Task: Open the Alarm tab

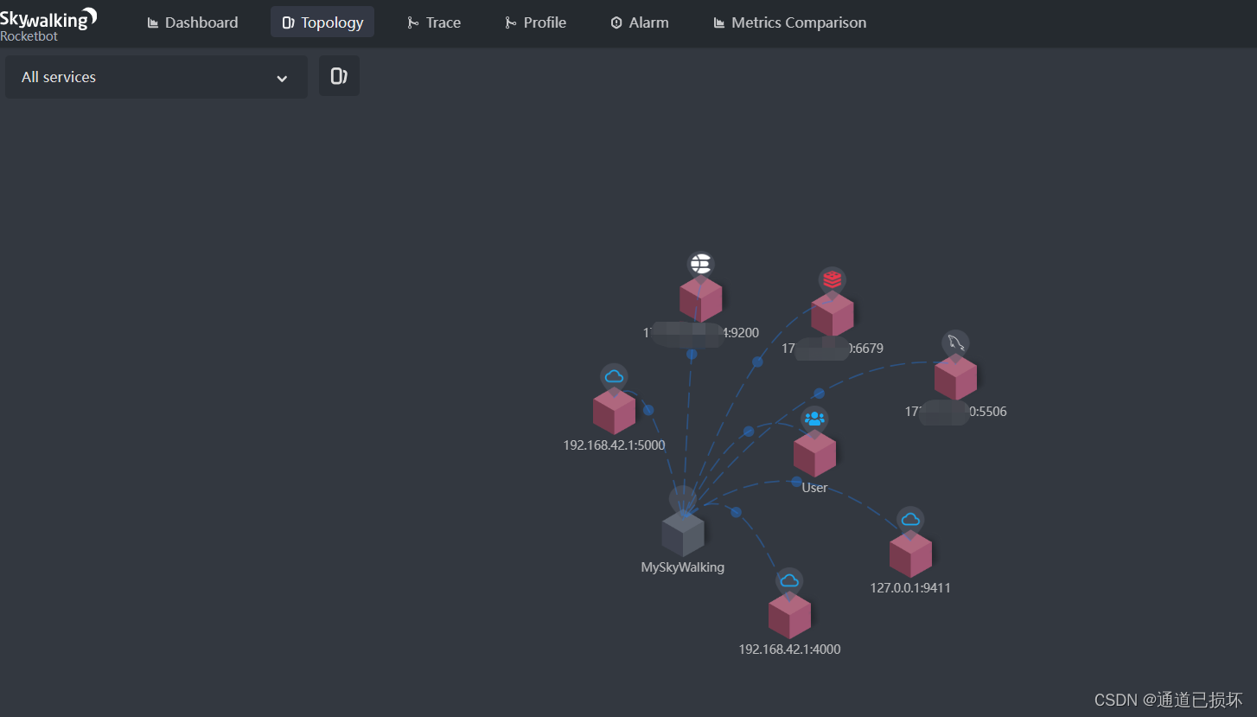Action: coord(640,22)
